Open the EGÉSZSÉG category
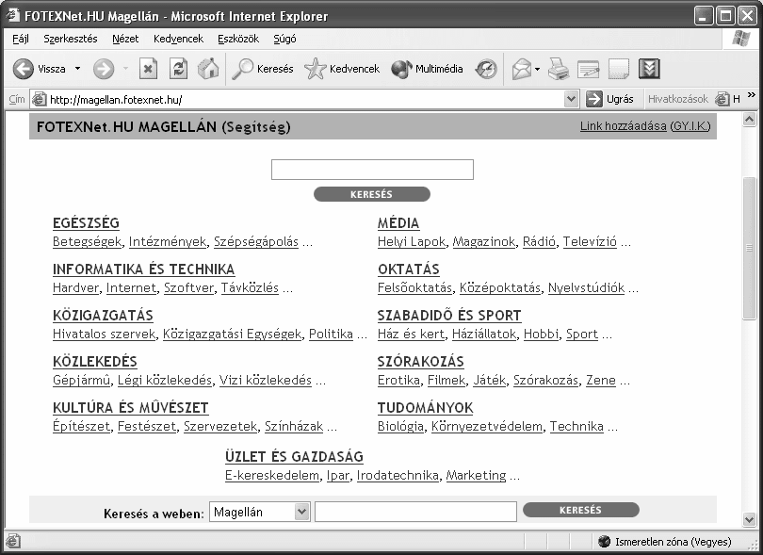 point(86,223)
